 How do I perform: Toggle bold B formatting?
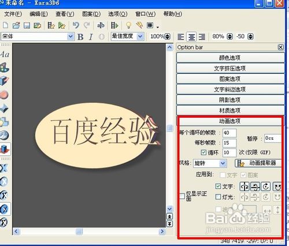click(x=80, y=36)
